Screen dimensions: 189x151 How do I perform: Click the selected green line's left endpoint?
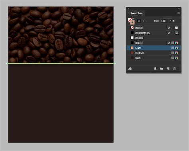point(7,63)
